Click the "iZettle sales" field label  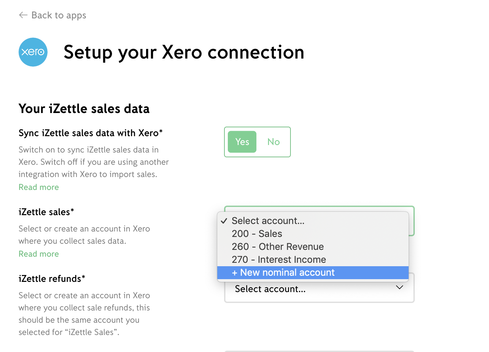click(46, 212)
